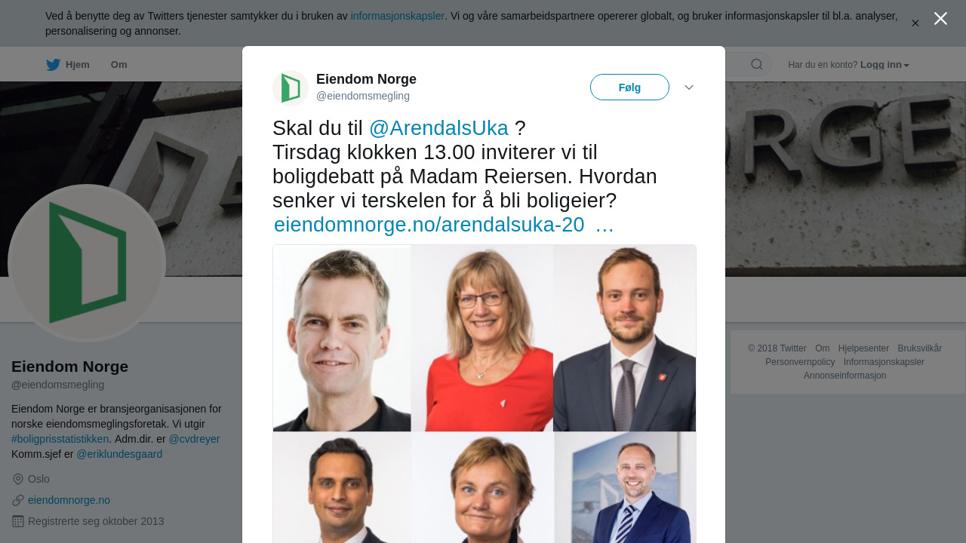Open the #boligprisstatistikken hashtag link

click(60, 439)
